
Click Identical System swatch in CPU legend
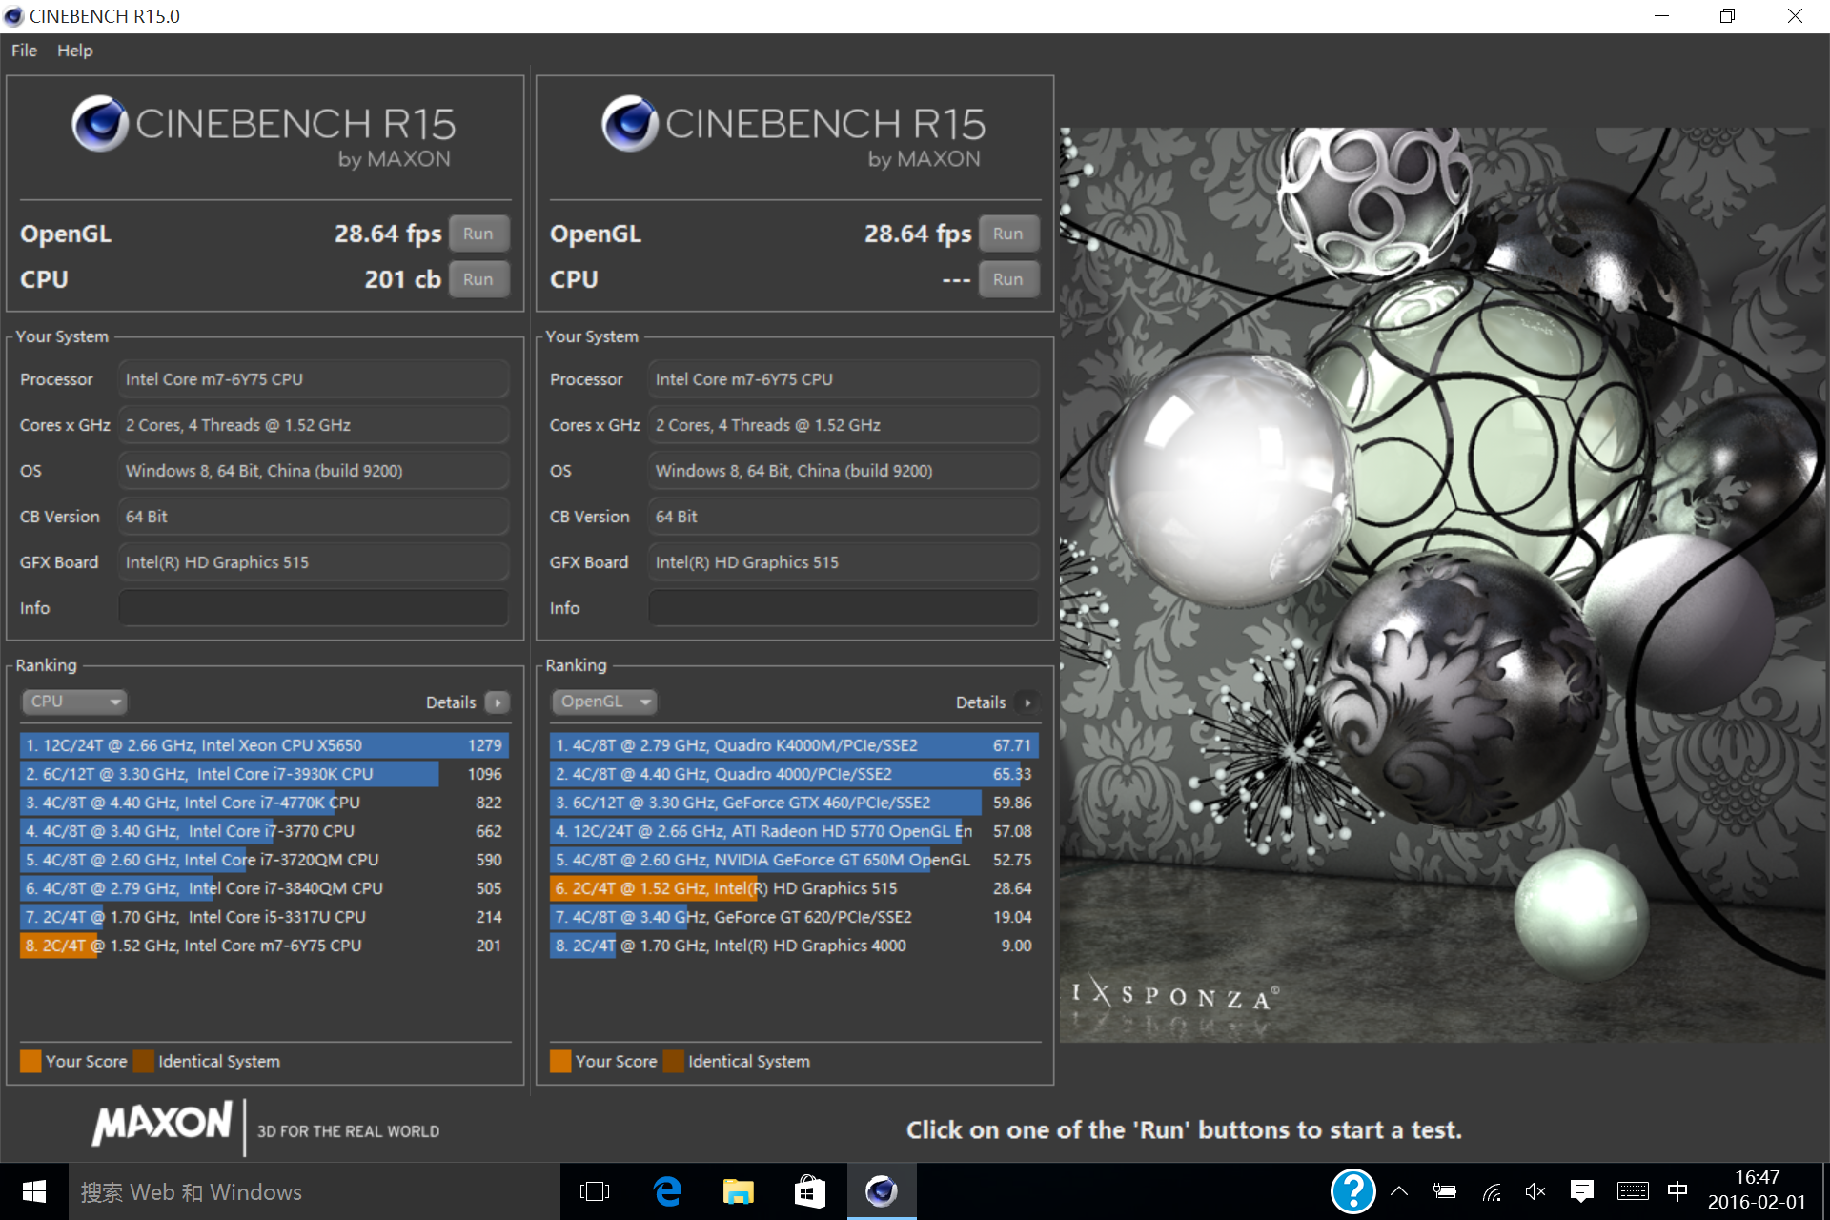coord(144,1061)
